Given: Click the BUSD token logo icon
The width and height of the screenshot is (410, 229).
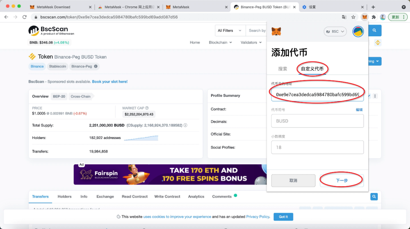Looking at the screenshot, I should tap(32, 57).
